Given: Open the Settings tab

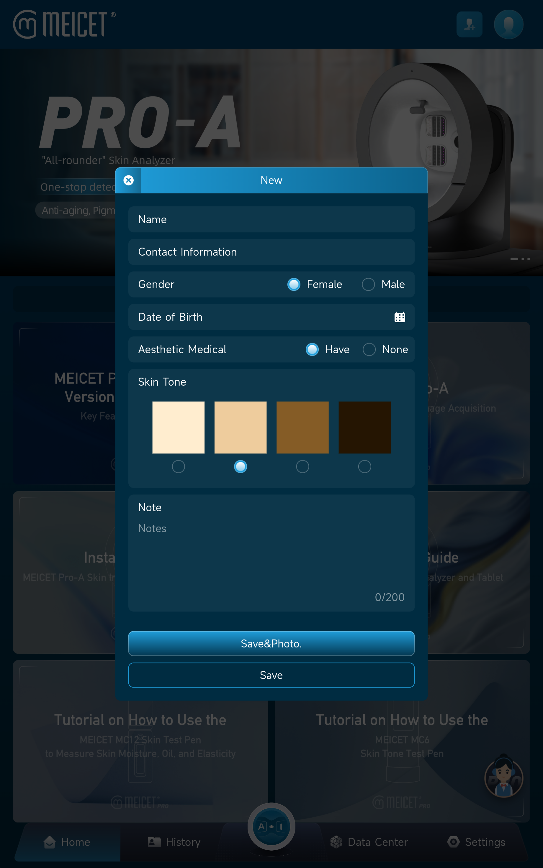Looking at the screenshot, I should click(x=476, y=842).
